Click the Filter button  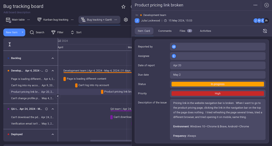57,32
